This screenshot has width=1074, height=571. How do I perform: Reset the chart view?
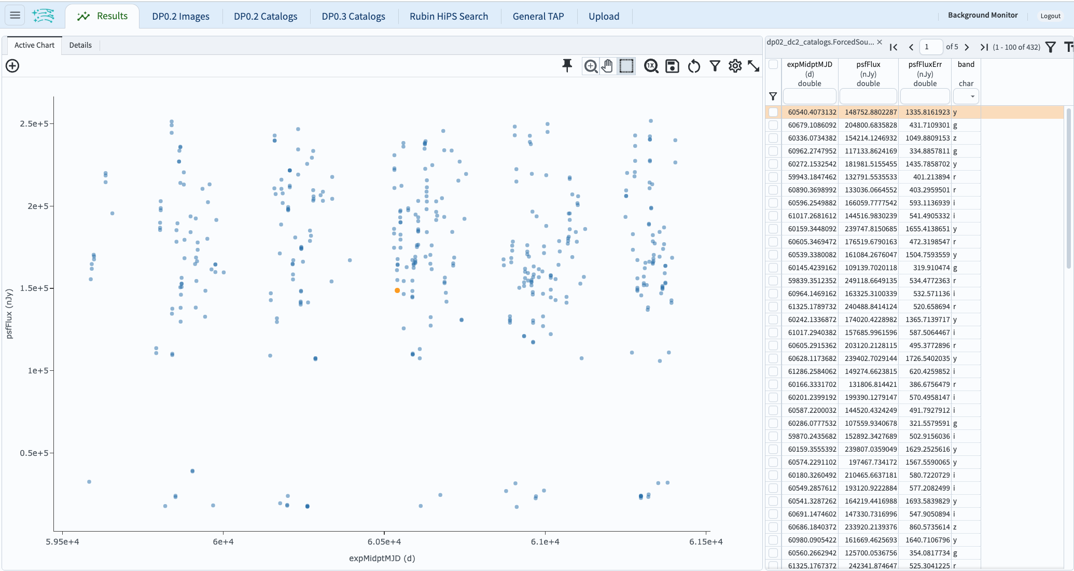pos(694,66)
